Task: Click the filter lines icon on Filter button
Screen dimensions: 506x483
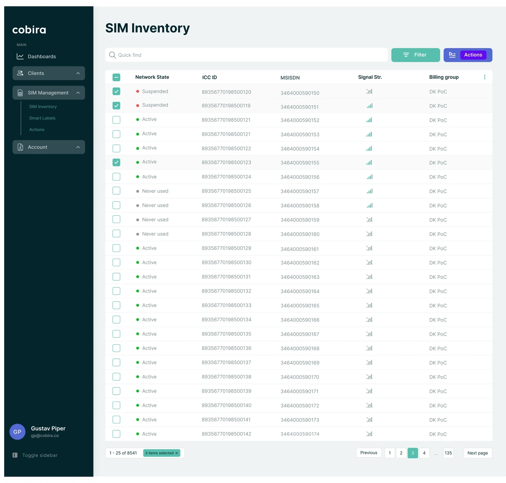Action: coord(406,55)
